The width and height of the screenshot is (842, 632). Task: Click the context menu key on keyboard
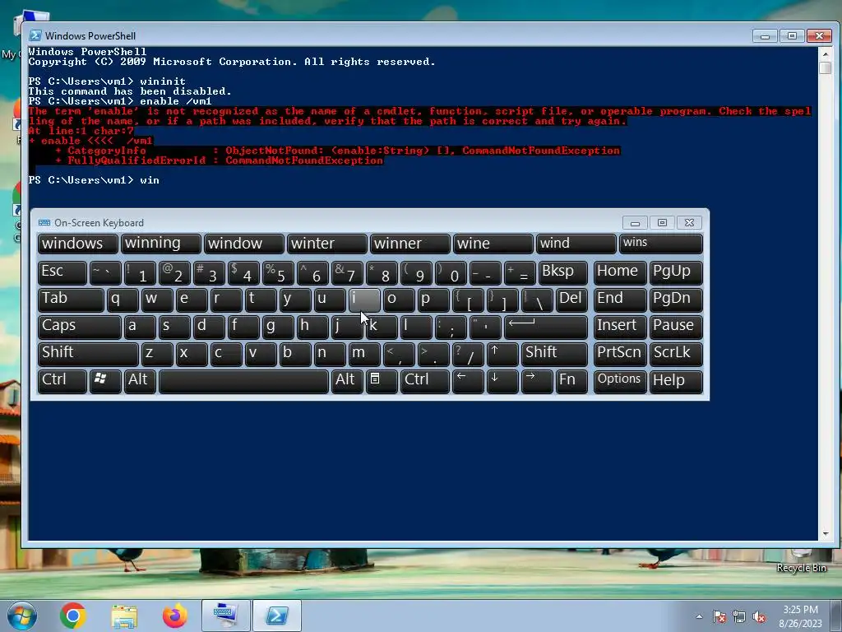pos(382,381)
